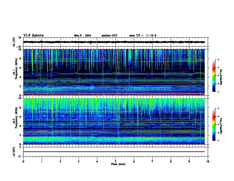This screenshot has height=181, width=234.
Task: Click time axis tick label "8"
Action: pyautogui.click(x=171, y=161)
